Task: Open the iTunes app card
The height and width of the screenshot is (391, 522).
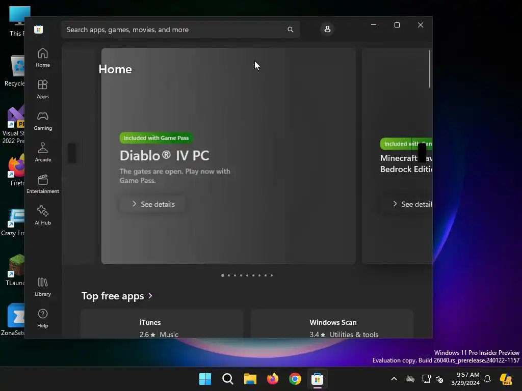Action: [x=162, y=324]
